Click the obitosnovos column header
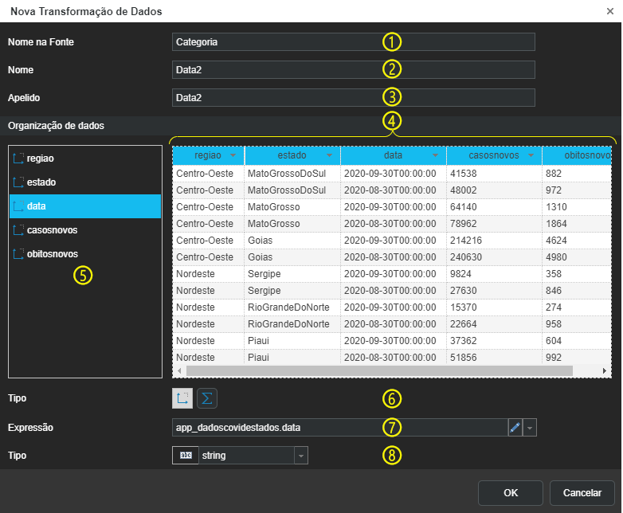This screenshot has height=513, width=623. click(577, 155)
